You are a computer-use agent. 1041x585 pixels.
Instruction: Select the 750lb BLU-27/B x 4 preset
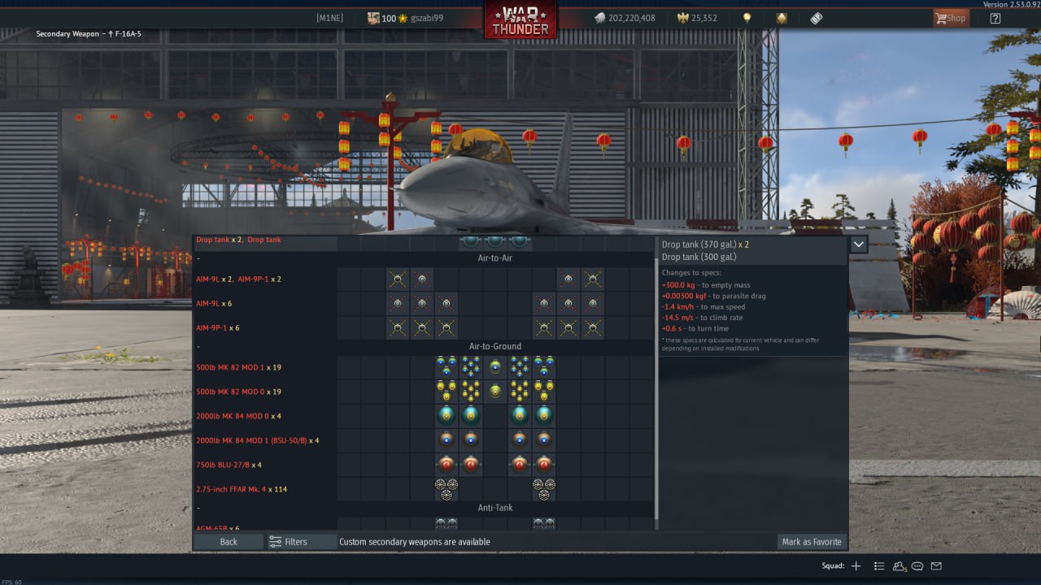[x=229, y=465]
